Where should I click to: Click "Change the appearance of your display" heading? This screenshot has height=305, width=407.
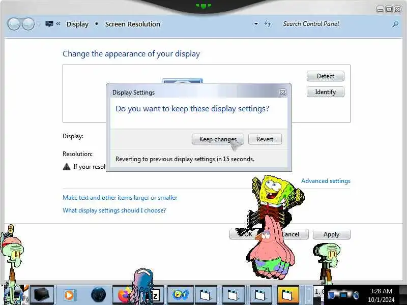click(131, 54)
